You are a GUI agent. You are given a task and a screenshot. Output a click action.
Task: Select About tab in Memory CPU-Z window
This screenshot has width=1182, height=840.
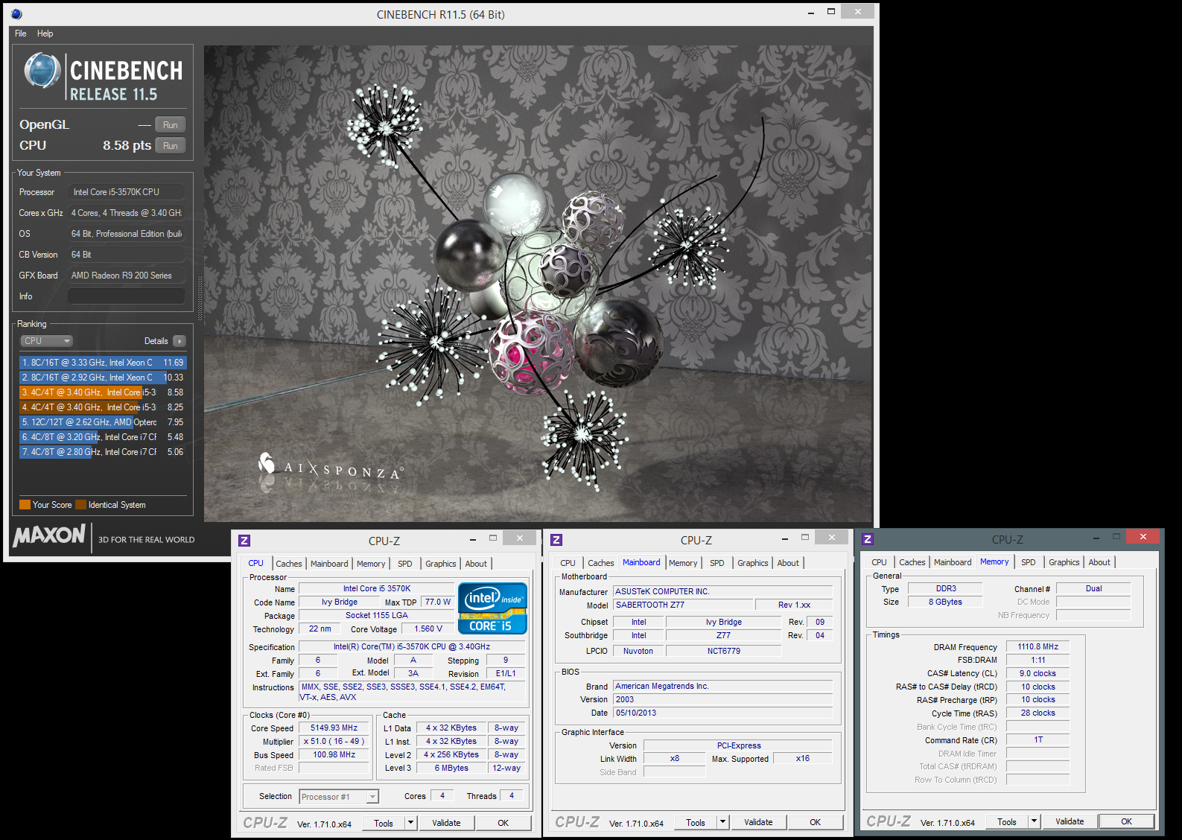click(x=1099, y=562)
